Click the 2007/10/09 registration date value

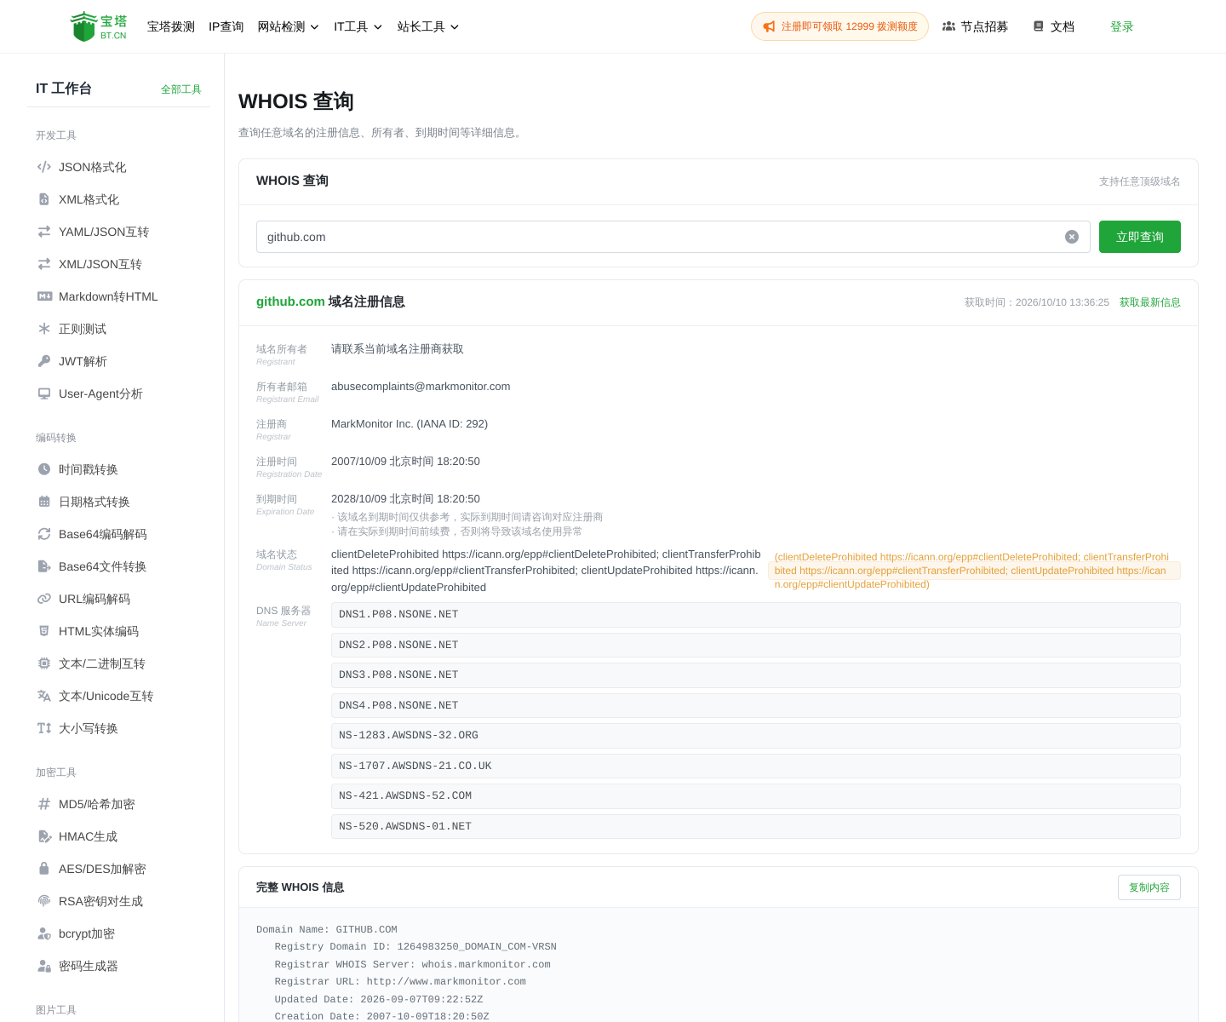[x=405, y=462]
